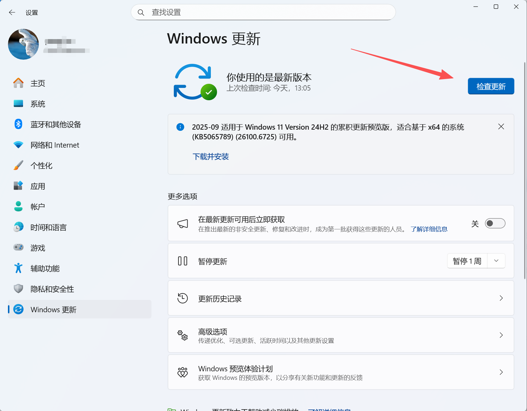Image resolution: width=527 pixels, height=411 pixels.
Task: Click the blue info icon on the KB5065789 notice
Action: pos(180,127)
